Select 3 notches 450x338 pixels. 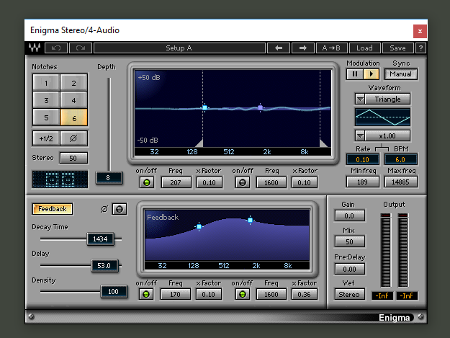[46, 100]
